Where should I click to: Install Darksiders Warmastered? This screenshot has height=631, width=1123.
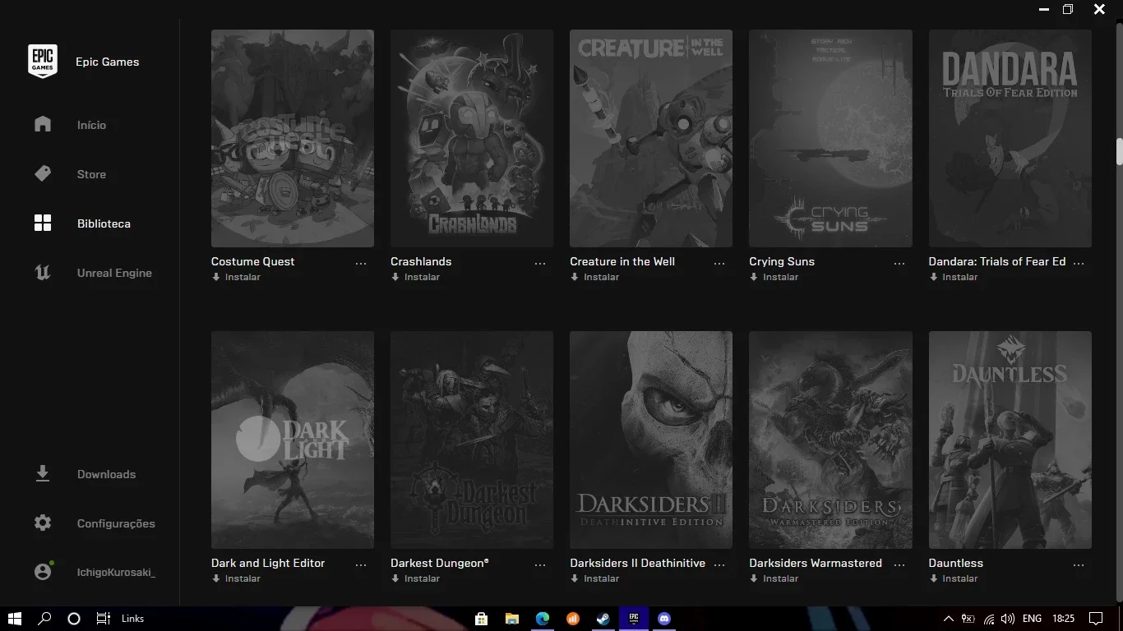774,578
